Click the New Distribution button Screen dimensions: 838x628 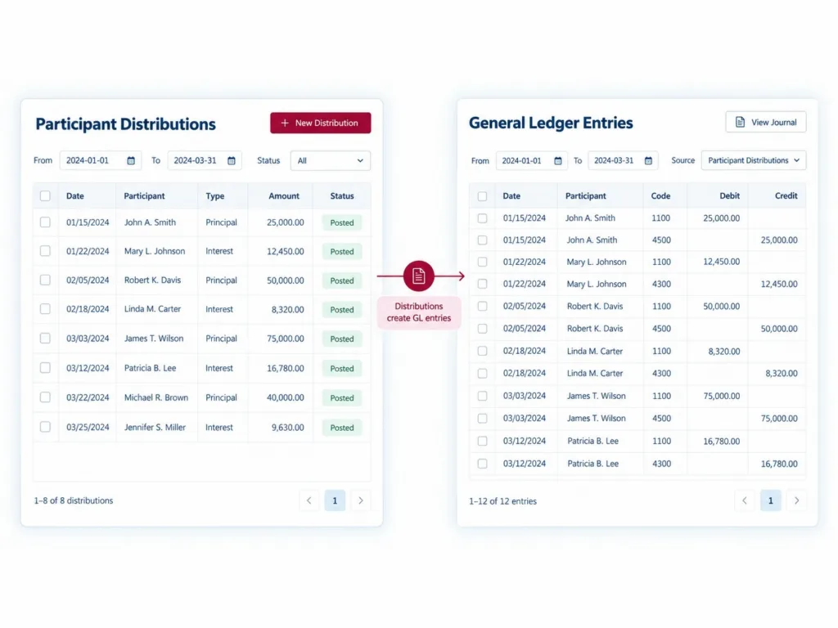click(x=320, y=123)
